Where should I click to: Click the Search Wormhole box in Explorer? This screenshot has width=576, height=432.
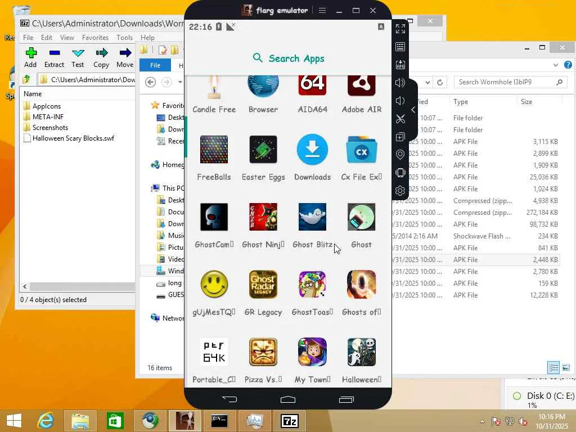(511, 82)
